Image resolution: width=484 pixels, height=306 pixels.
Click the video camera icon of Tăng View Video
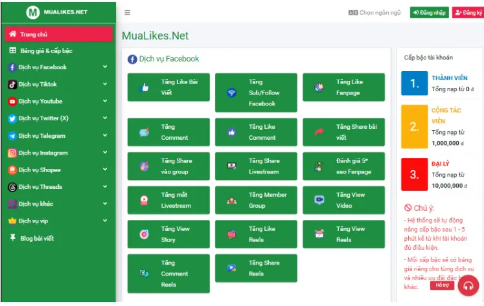319,200
